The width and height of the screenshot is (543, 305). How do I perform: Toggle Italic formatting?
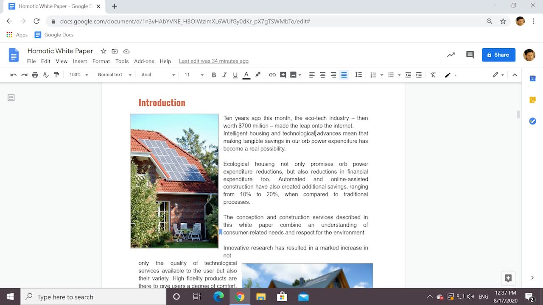225,75
